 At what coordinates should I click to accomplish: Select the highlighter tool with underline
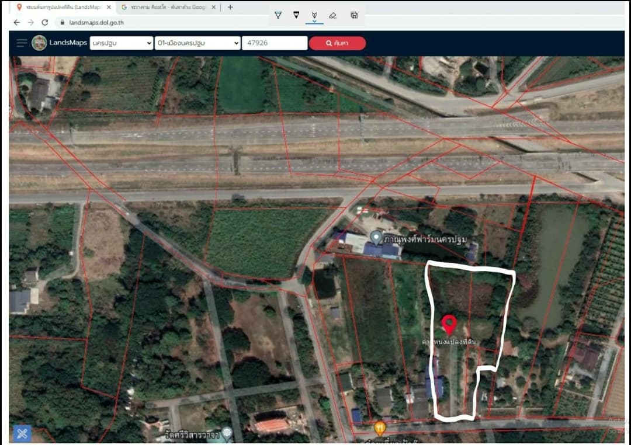314,16
